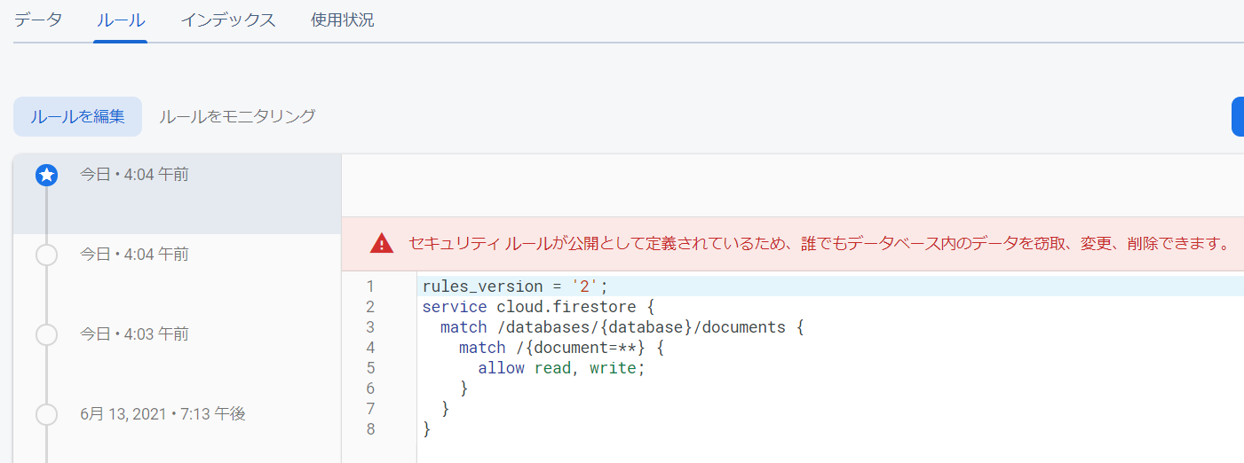Open the データ tab

tap(38, 20)
